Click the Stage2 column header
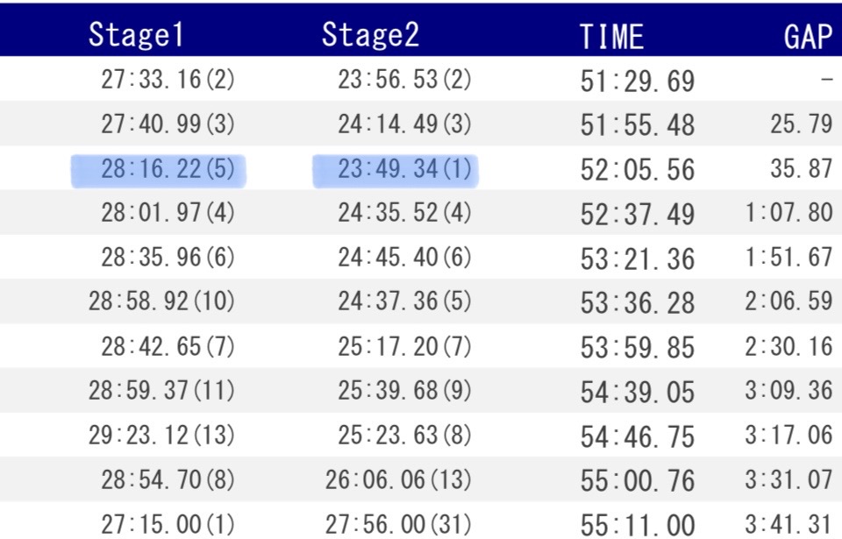The image size is (842, 539). coord(370,35)
